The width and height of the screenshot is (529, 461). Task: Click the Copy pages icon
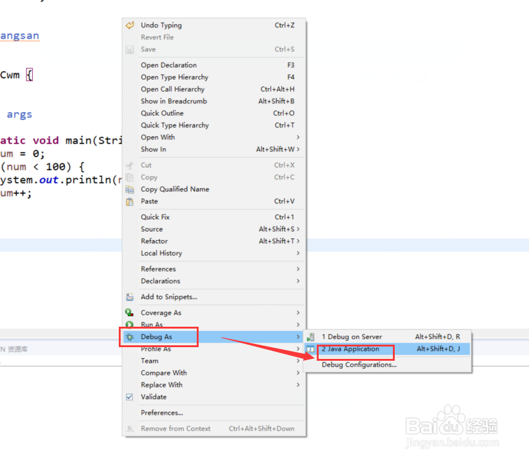(x=129, y=178)
